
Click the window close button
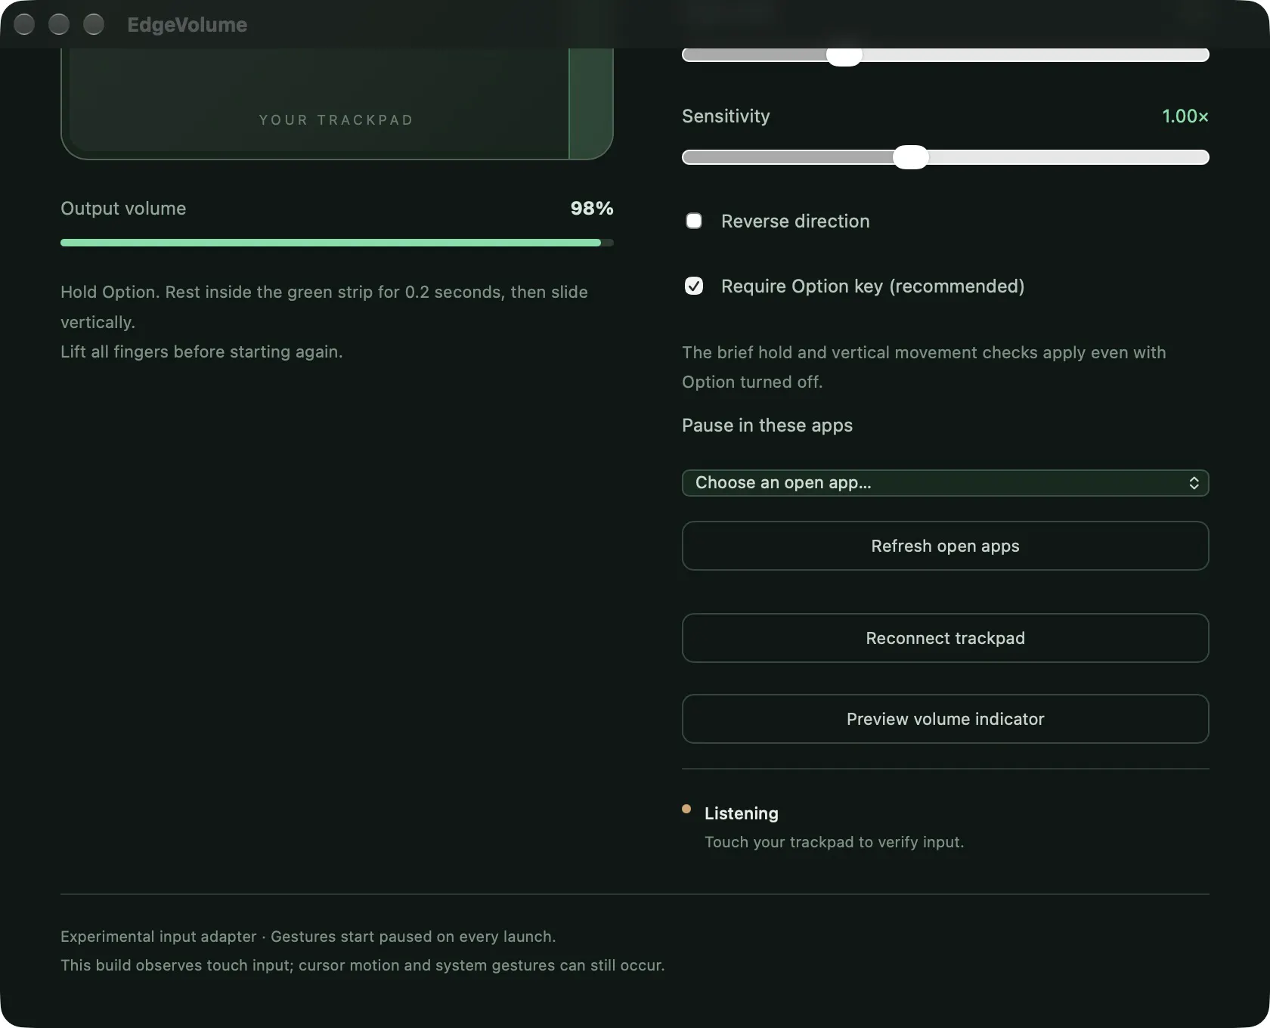[24, 24]
